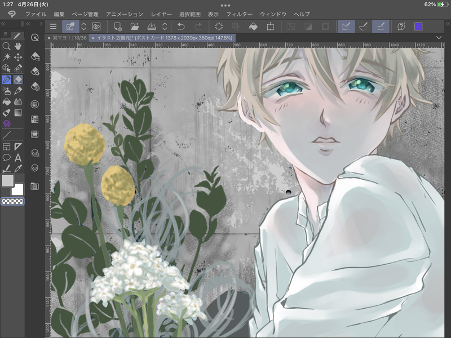The width and height of the screenshot is (451, 338).
Task: Open the Material palette
Action: (35, 186)
